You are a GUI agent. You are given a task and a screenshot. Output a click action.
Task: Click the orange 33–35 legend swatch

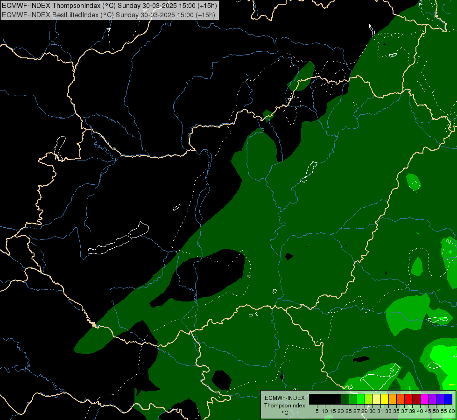[x=393, y=399]
